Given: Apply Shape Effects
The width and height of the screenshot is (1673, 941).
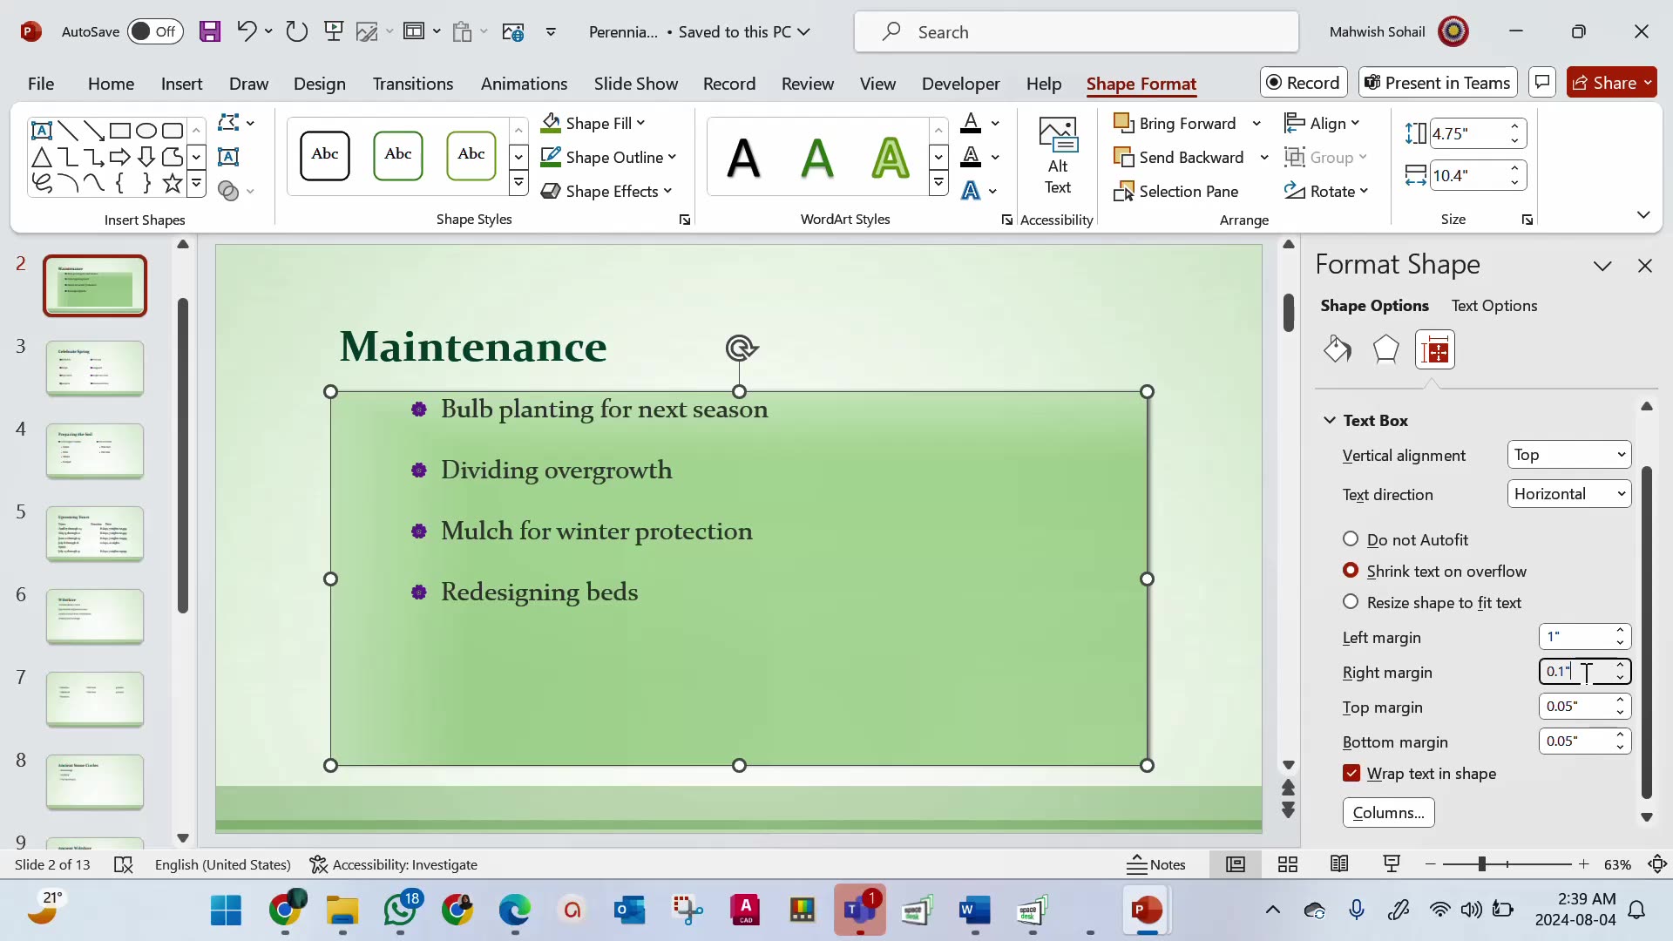Looking at the screenshot, I should coord(607,191).
